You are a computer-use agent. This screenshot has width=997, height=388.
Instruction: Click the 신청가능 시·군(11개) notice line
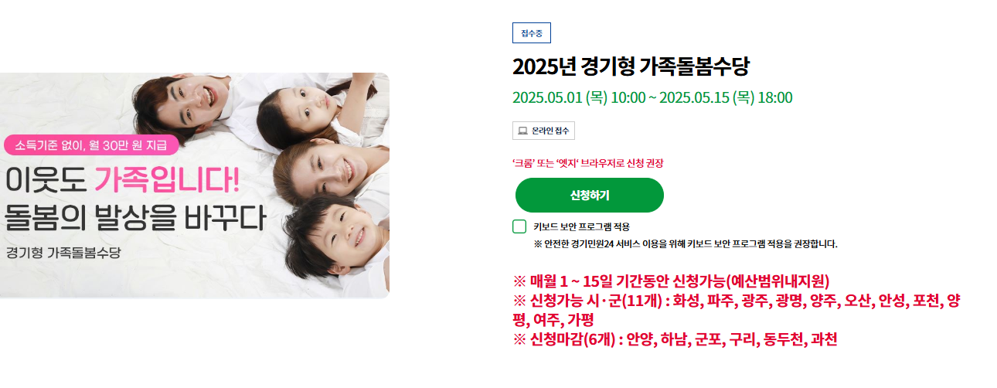pyautogui.click(x=737, y=310)
